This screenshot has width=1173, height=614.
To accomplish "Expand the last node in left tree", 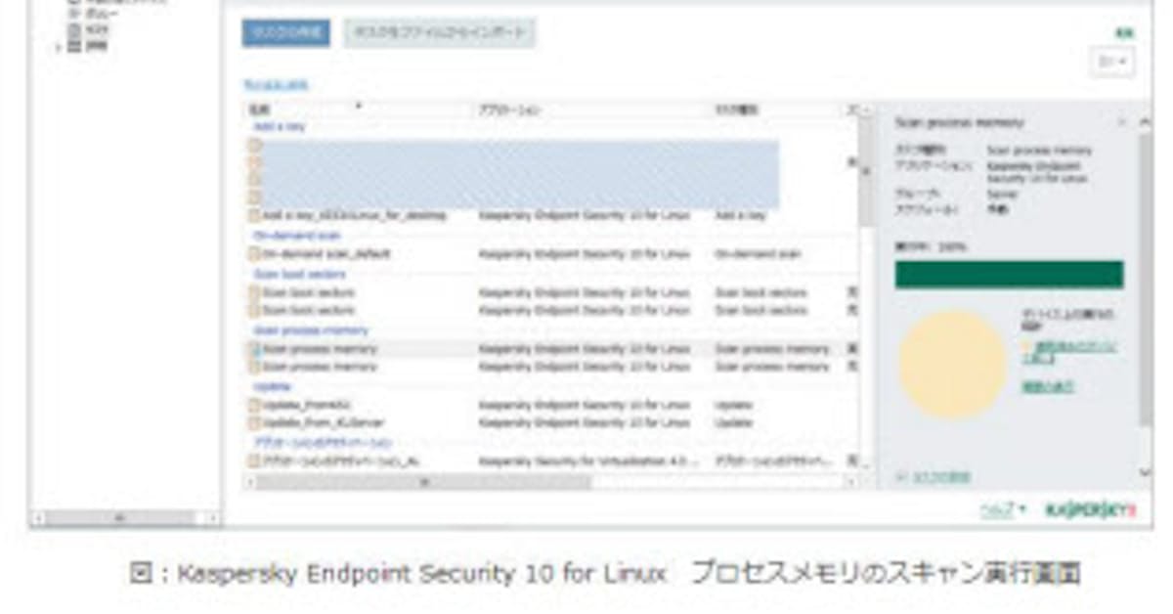I will (x=60, y=45).
